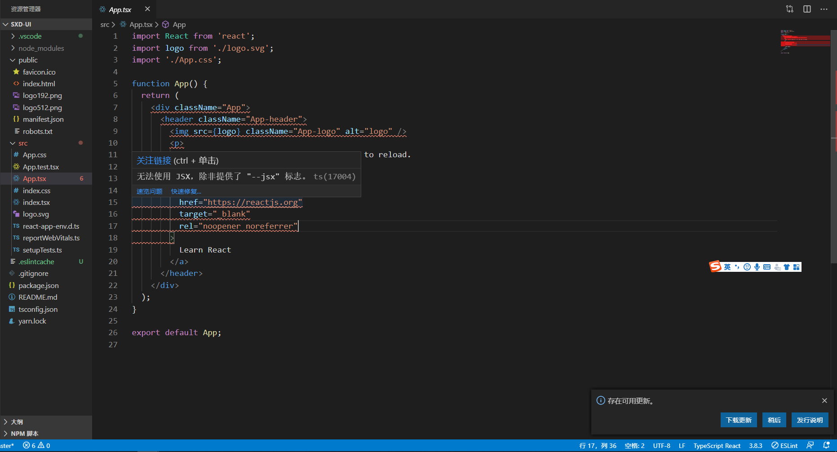Open tsconfig.json file
This screenshot has width=837, height=452.
pos(46,309)
